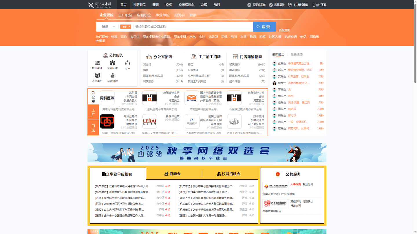Switch to the 工厂 vertical tab
The height and width of the screenshot is (234, 417).
point(93,112)
